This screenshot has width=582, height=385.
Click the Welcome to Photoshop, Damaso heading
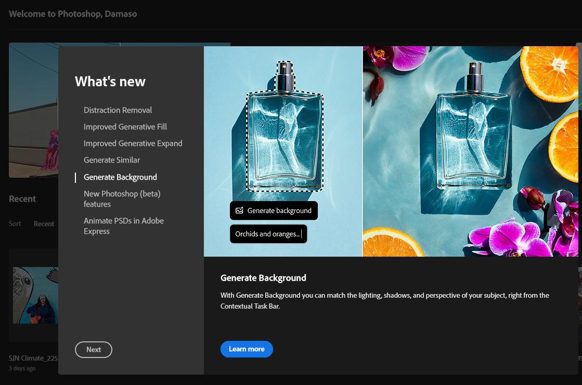pos(73,14)
